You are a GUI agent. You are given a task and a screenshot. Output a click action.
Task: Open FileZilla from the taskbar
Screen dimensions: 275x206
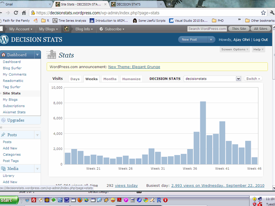34,200
